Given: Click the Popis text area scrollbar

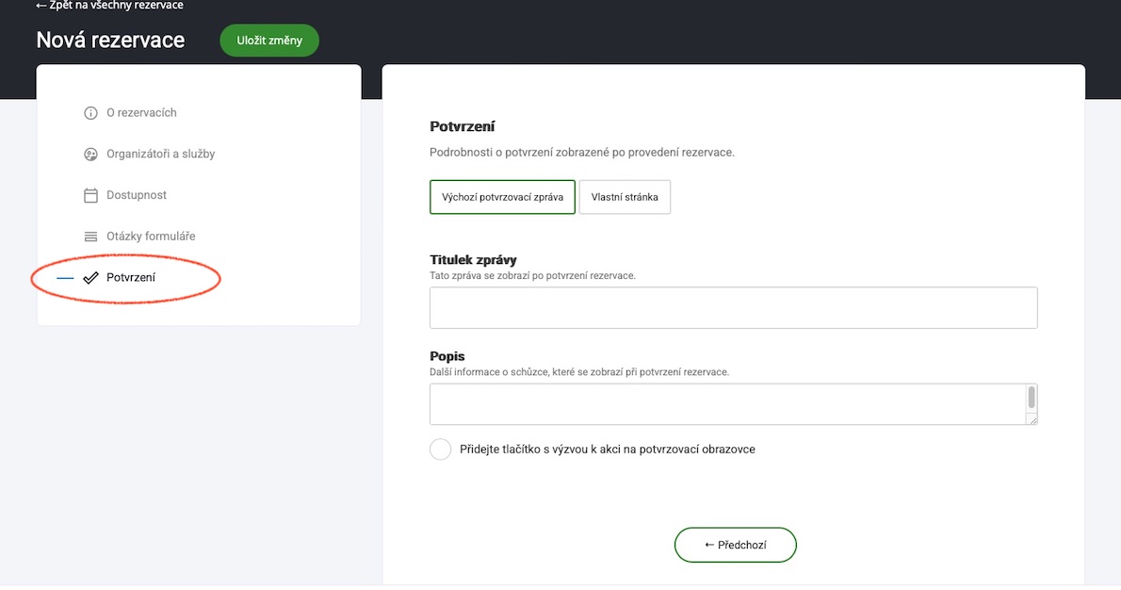Looking at the screenshot, I should tap(1032, 397).
